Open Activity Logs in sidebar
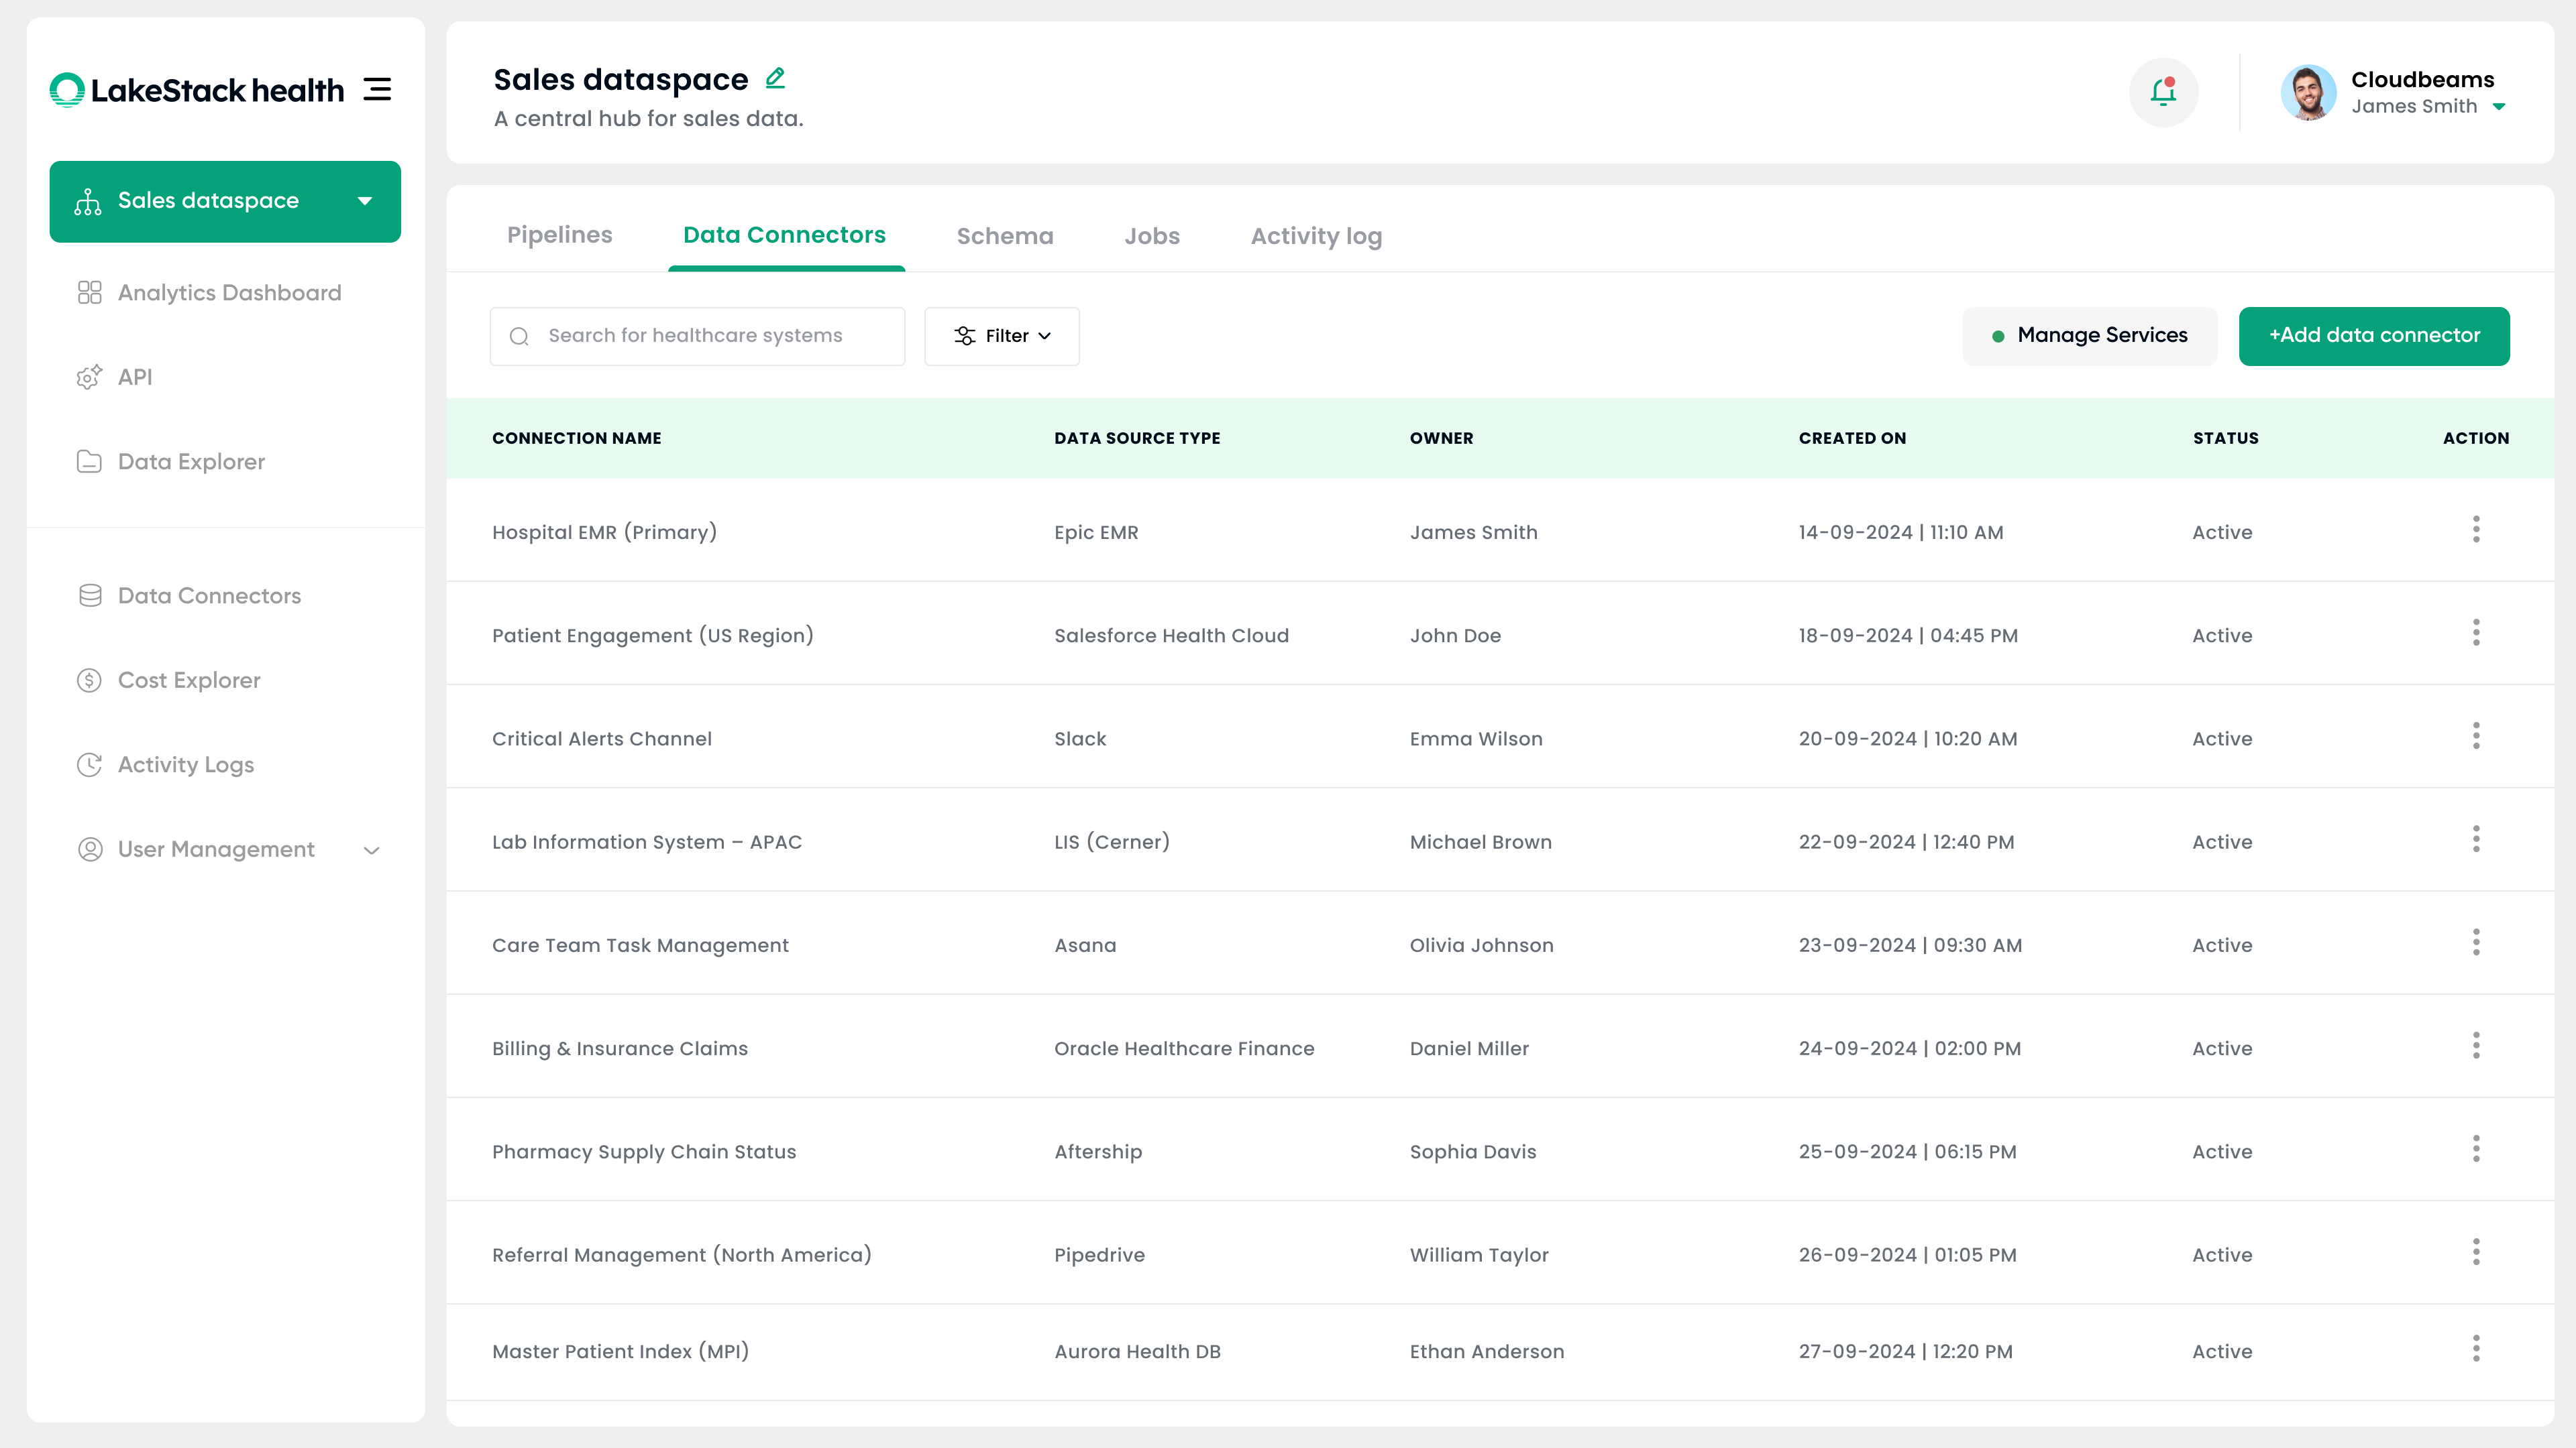The image size is (2576, 1448). [x=186, y=764]
